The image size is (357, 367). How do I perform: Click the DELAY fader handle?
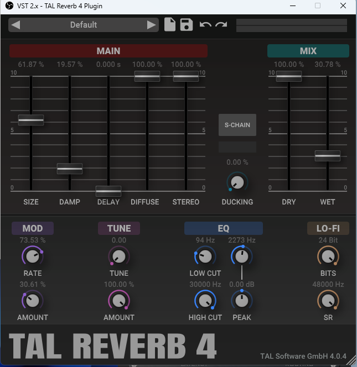(x=108, y=191)
